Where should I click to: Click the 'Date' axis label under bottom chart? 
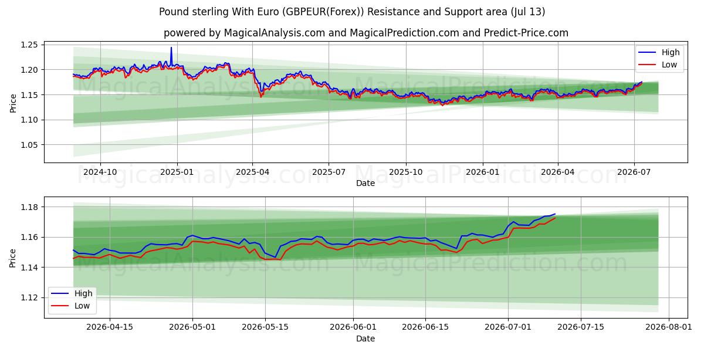pos(365,339)
